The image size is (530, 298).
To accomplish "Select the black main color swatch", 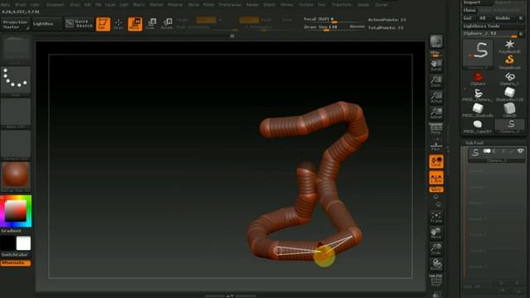I will point(7,243).
